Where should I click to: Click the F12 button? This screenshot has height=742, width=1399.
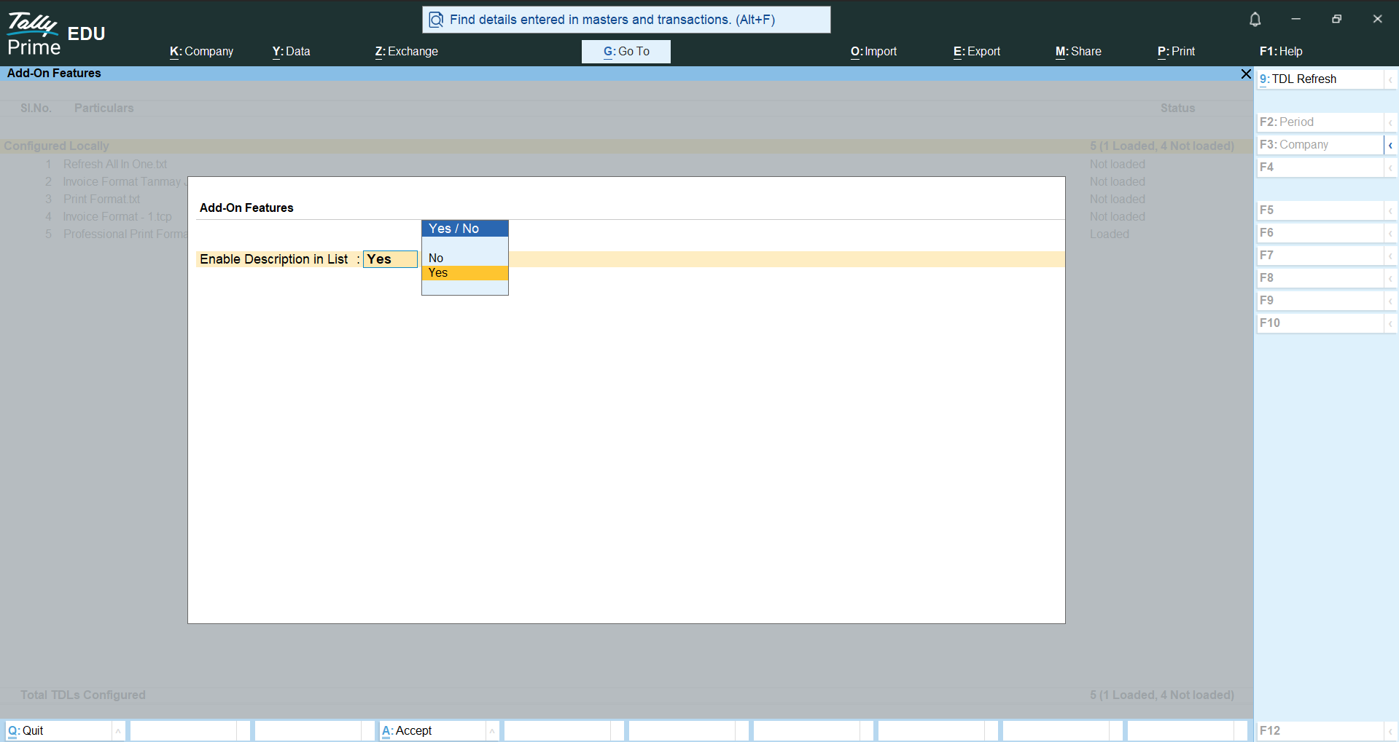[1320, 731]
